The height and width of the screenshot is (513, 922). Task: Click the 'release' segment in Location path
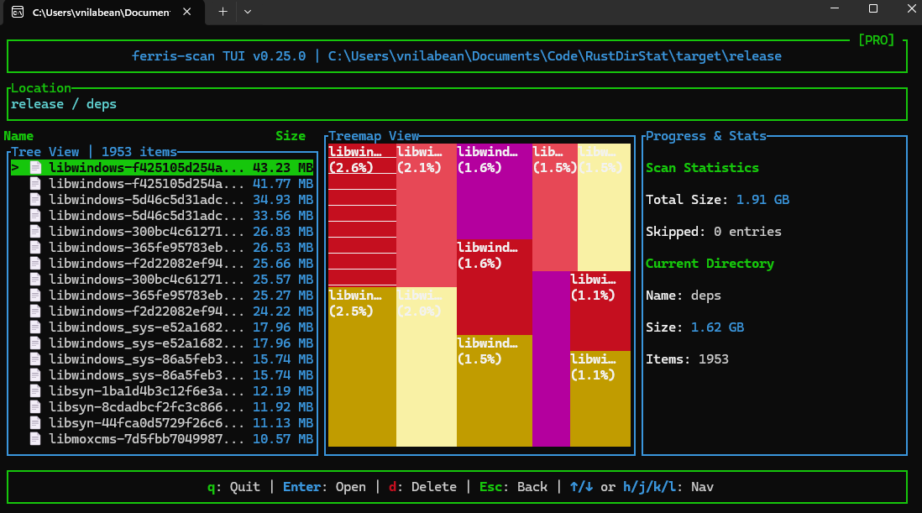click(37, 104)
